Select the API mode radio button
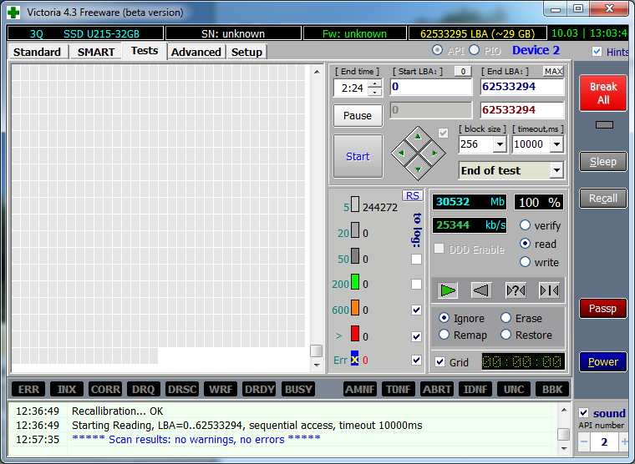The height and width of the screenshot is (464, 635). click(437, 50)
